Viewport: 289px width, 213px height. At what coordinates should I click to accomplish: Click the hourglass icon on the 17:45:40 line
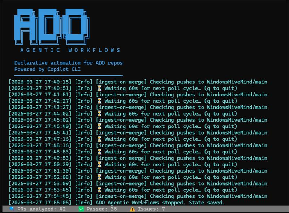pos(99,126)
